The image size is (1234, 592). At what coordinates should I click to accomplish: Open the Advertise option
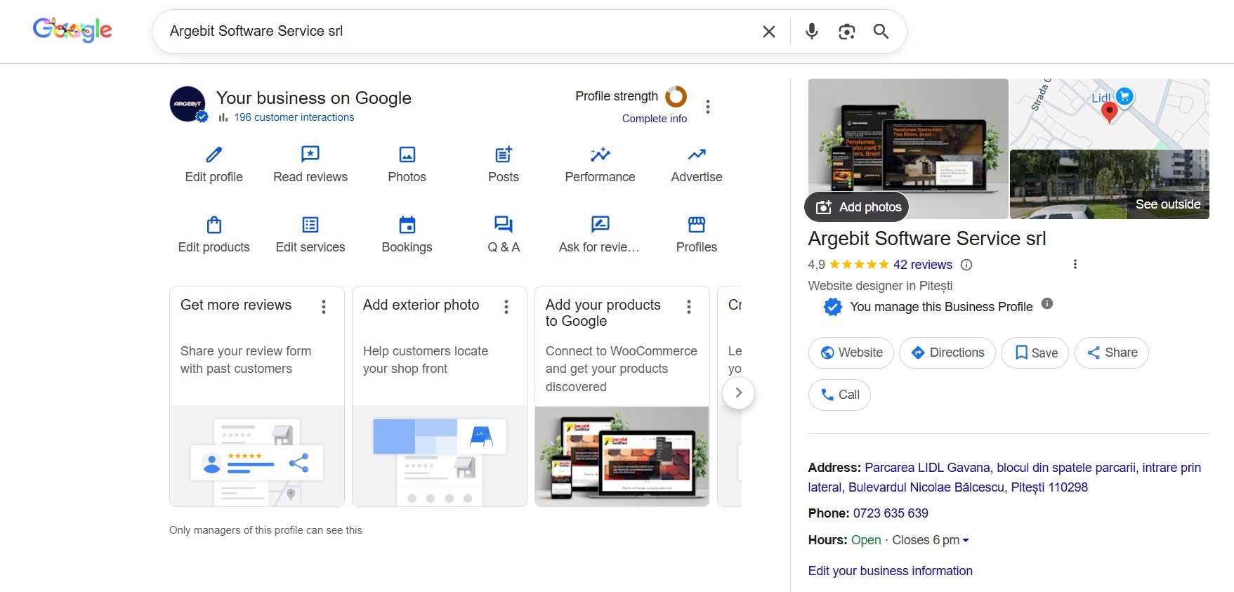tap(696, 164)
